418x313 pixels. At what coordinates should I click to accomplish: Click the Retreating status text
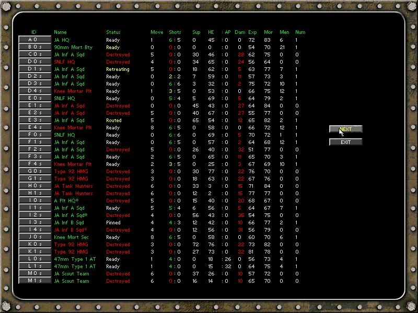pos(118,69)
